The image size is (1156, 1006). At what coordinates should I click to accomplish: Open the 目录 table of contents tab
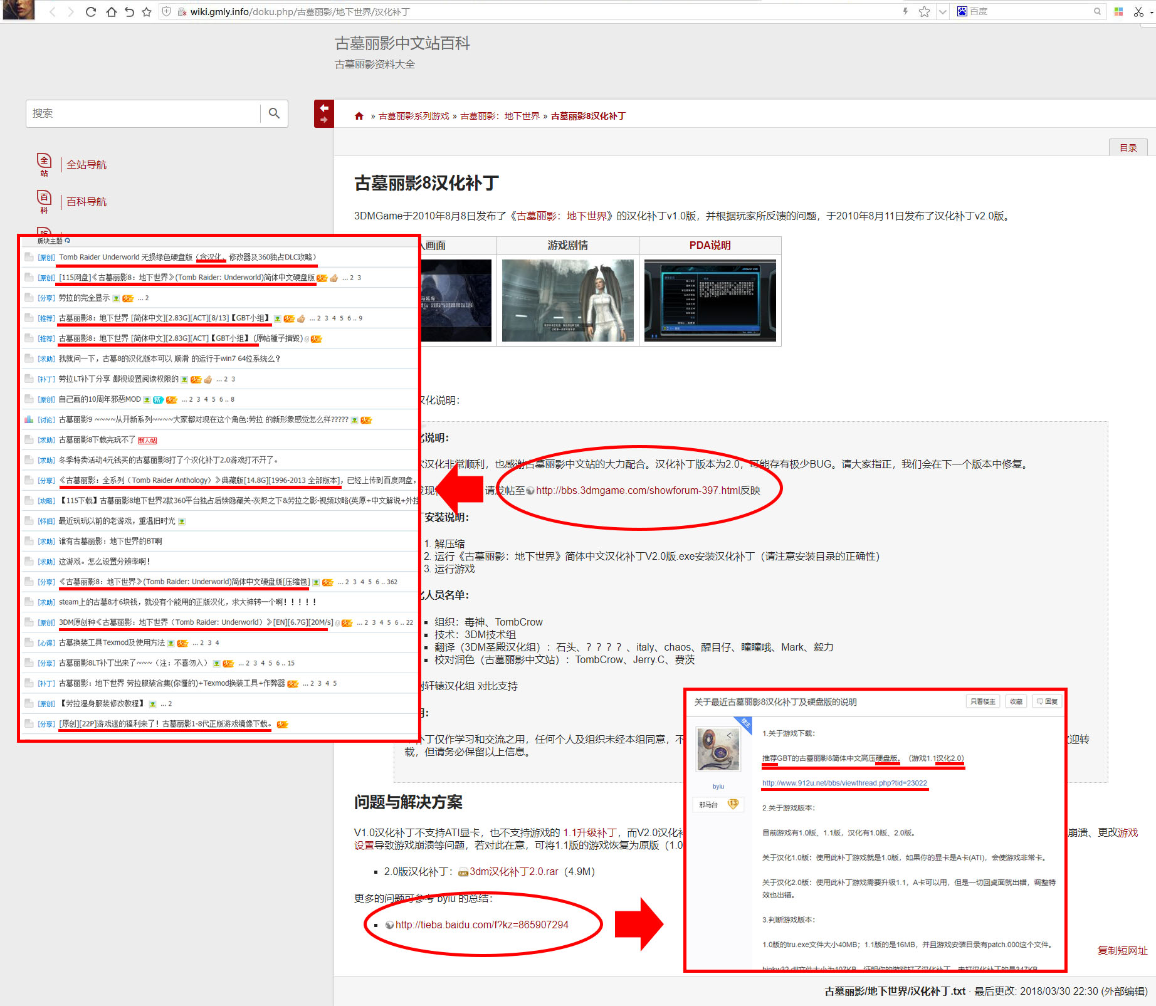(x=1128, y=147)
